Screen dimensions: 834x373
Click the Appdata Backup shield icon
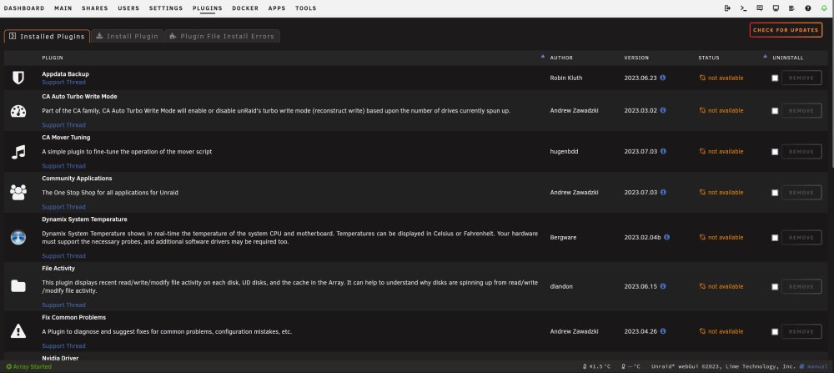pyautogui.click(x=18, y=78)
